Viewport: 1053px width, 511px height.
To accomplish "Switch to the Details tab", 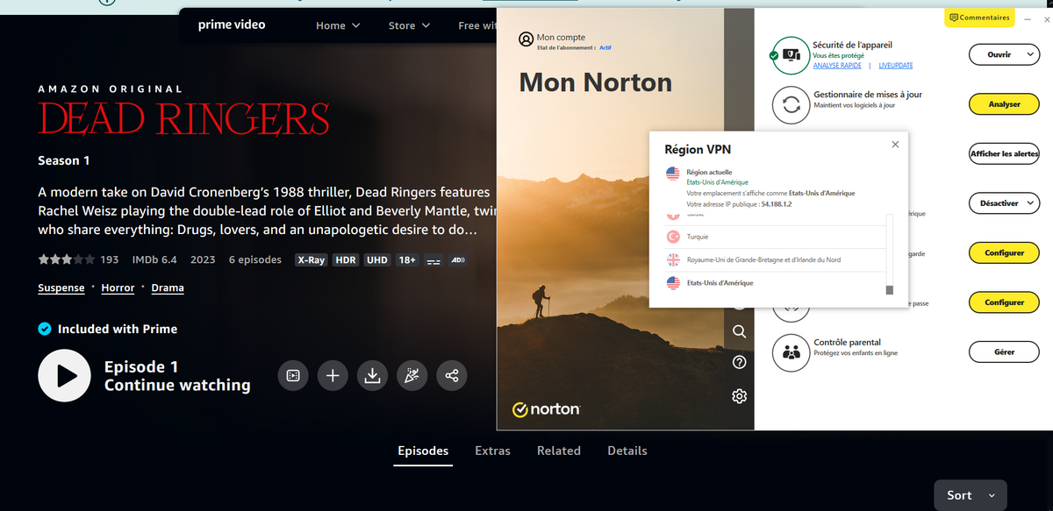I will coord(627,451).
